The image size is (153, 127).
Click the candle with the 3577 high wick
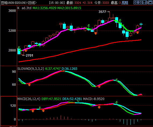(x=110, y=20)
